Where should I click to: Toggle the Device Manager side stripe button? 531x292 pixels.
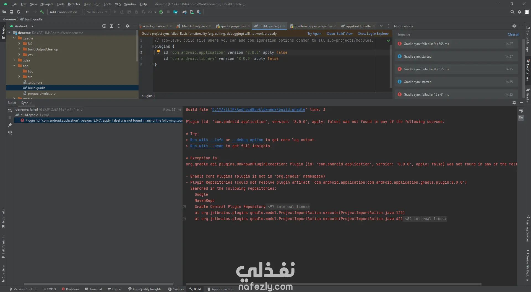tap(528, 39)
